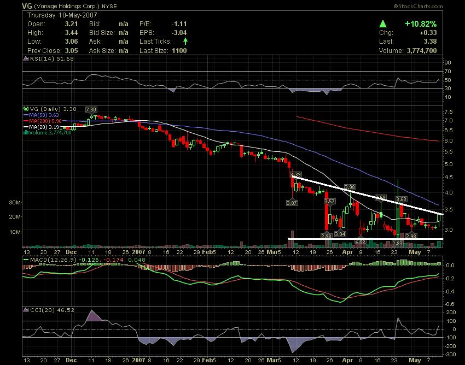Click the header Volume value 3,774,700
This screenshot has height=365, width=465.
(422, 51)
